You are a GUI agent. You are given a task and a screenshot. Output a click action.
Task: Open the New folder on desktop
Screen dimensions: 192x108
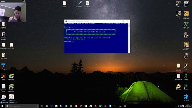[x=4, y=56]
